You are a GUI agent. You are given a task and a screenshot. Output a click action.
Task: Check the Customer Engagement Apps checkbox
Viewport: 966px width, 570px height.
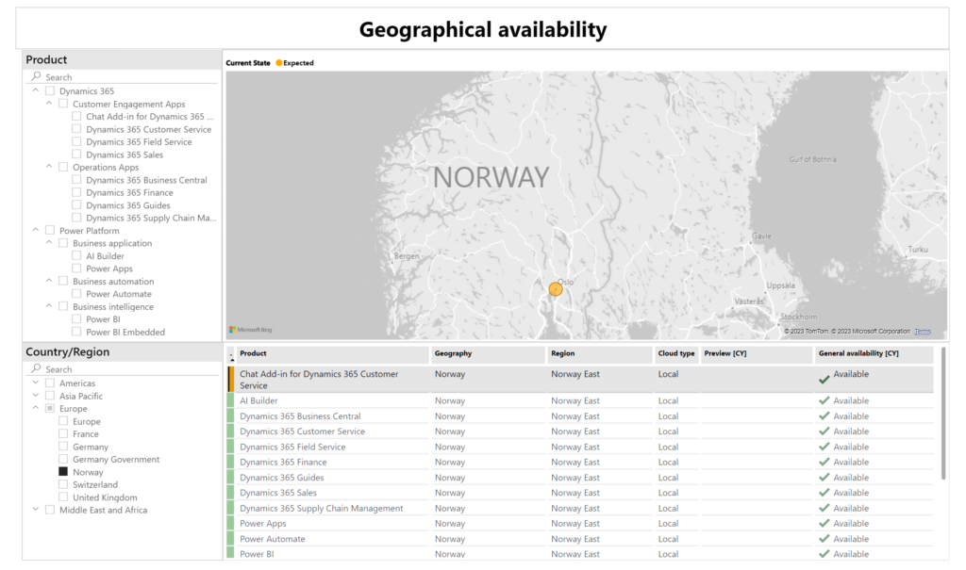pyautogui.click(x=63, y=104)
